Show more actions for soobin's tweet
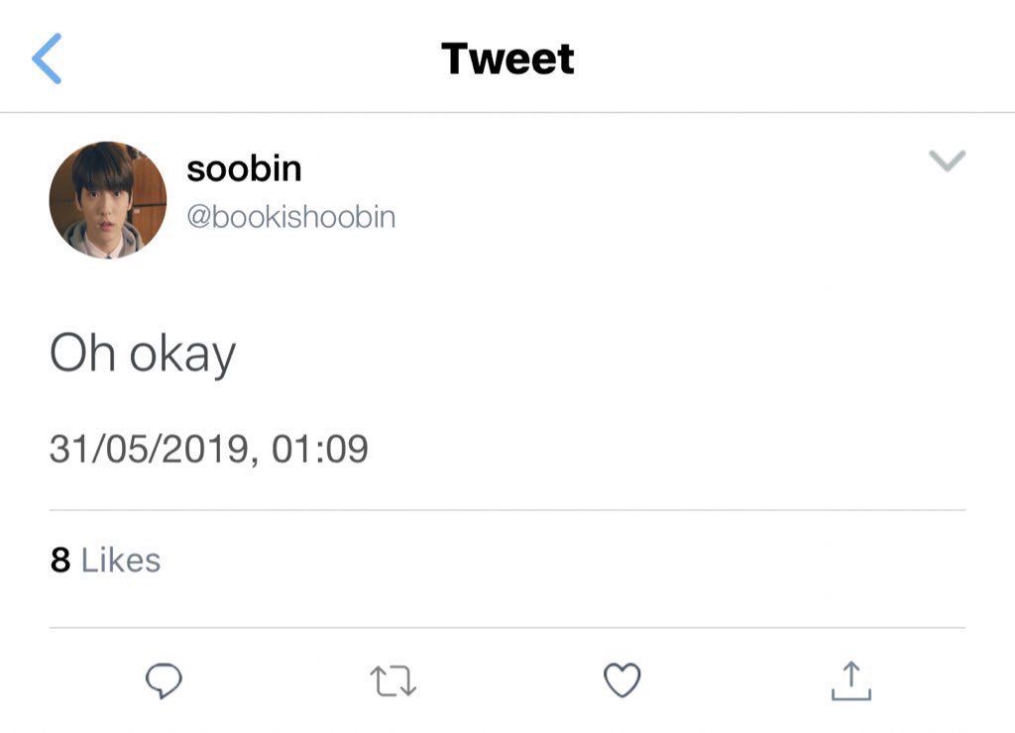The width and height of the screenshot is (1015, 733). 947,160
